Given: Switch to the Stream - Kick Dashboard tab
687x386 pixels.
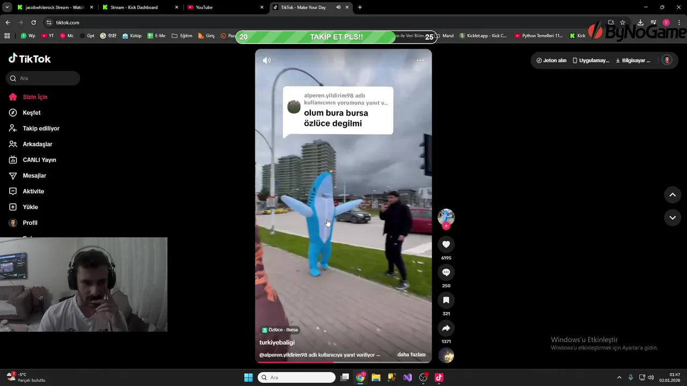Looking at the screenshot, I should point(141,8).
